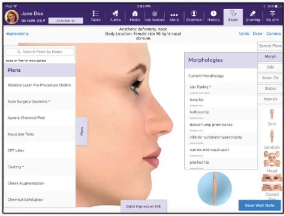Click the Search Plans by Name field
The height and width of the screenshot is (216, 284).
[40, 52]
